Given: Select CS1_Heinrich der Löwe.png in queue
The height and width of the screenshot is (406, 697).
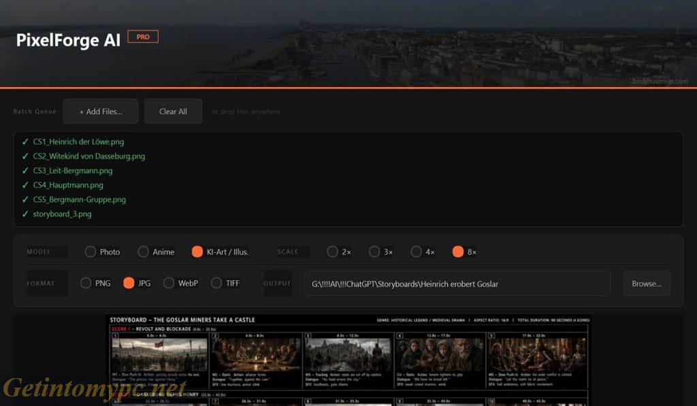Looking at the screenshot, I should click(x=78, y=141).
